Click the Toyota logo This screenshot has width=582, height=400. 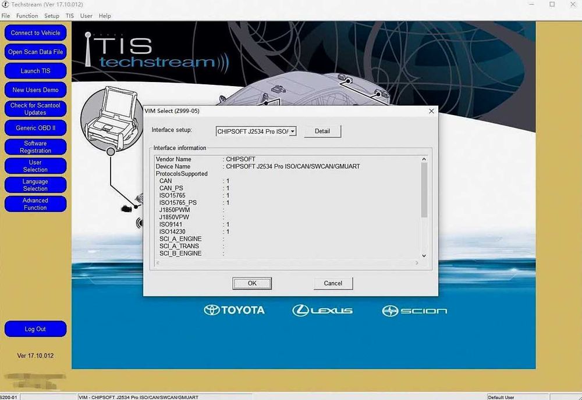pyautogui.click(x=234, y=310)
